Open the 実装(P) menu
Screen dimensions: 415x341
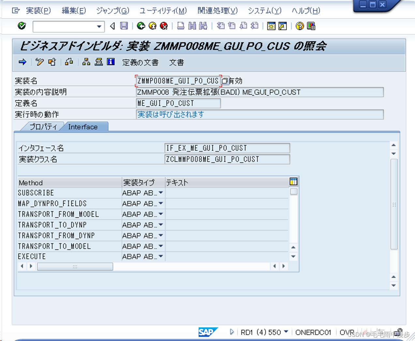(38, 11)
